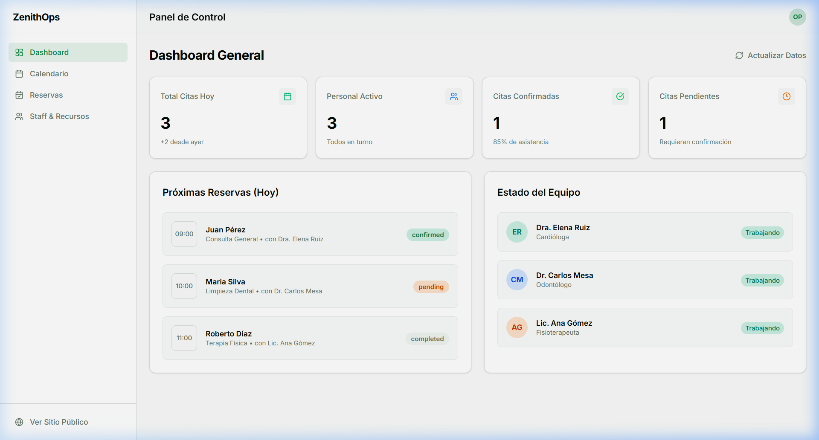Click the OP avatar in the top bar
The image size is (819, 440).
(797, 17)
